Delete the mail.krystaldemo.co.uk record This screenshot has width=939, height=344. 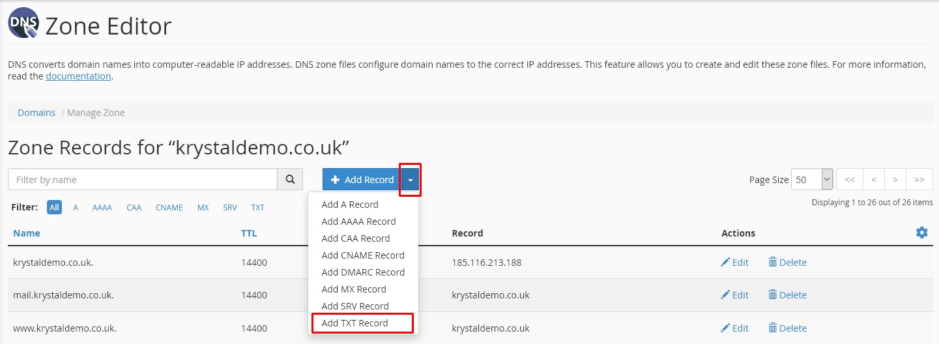[x=787, y=295]
